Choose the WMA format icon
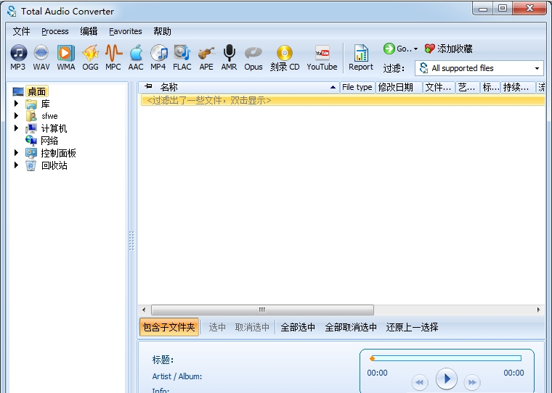The width and height of the screenshot is (552, 393). [x=66, y=54]
